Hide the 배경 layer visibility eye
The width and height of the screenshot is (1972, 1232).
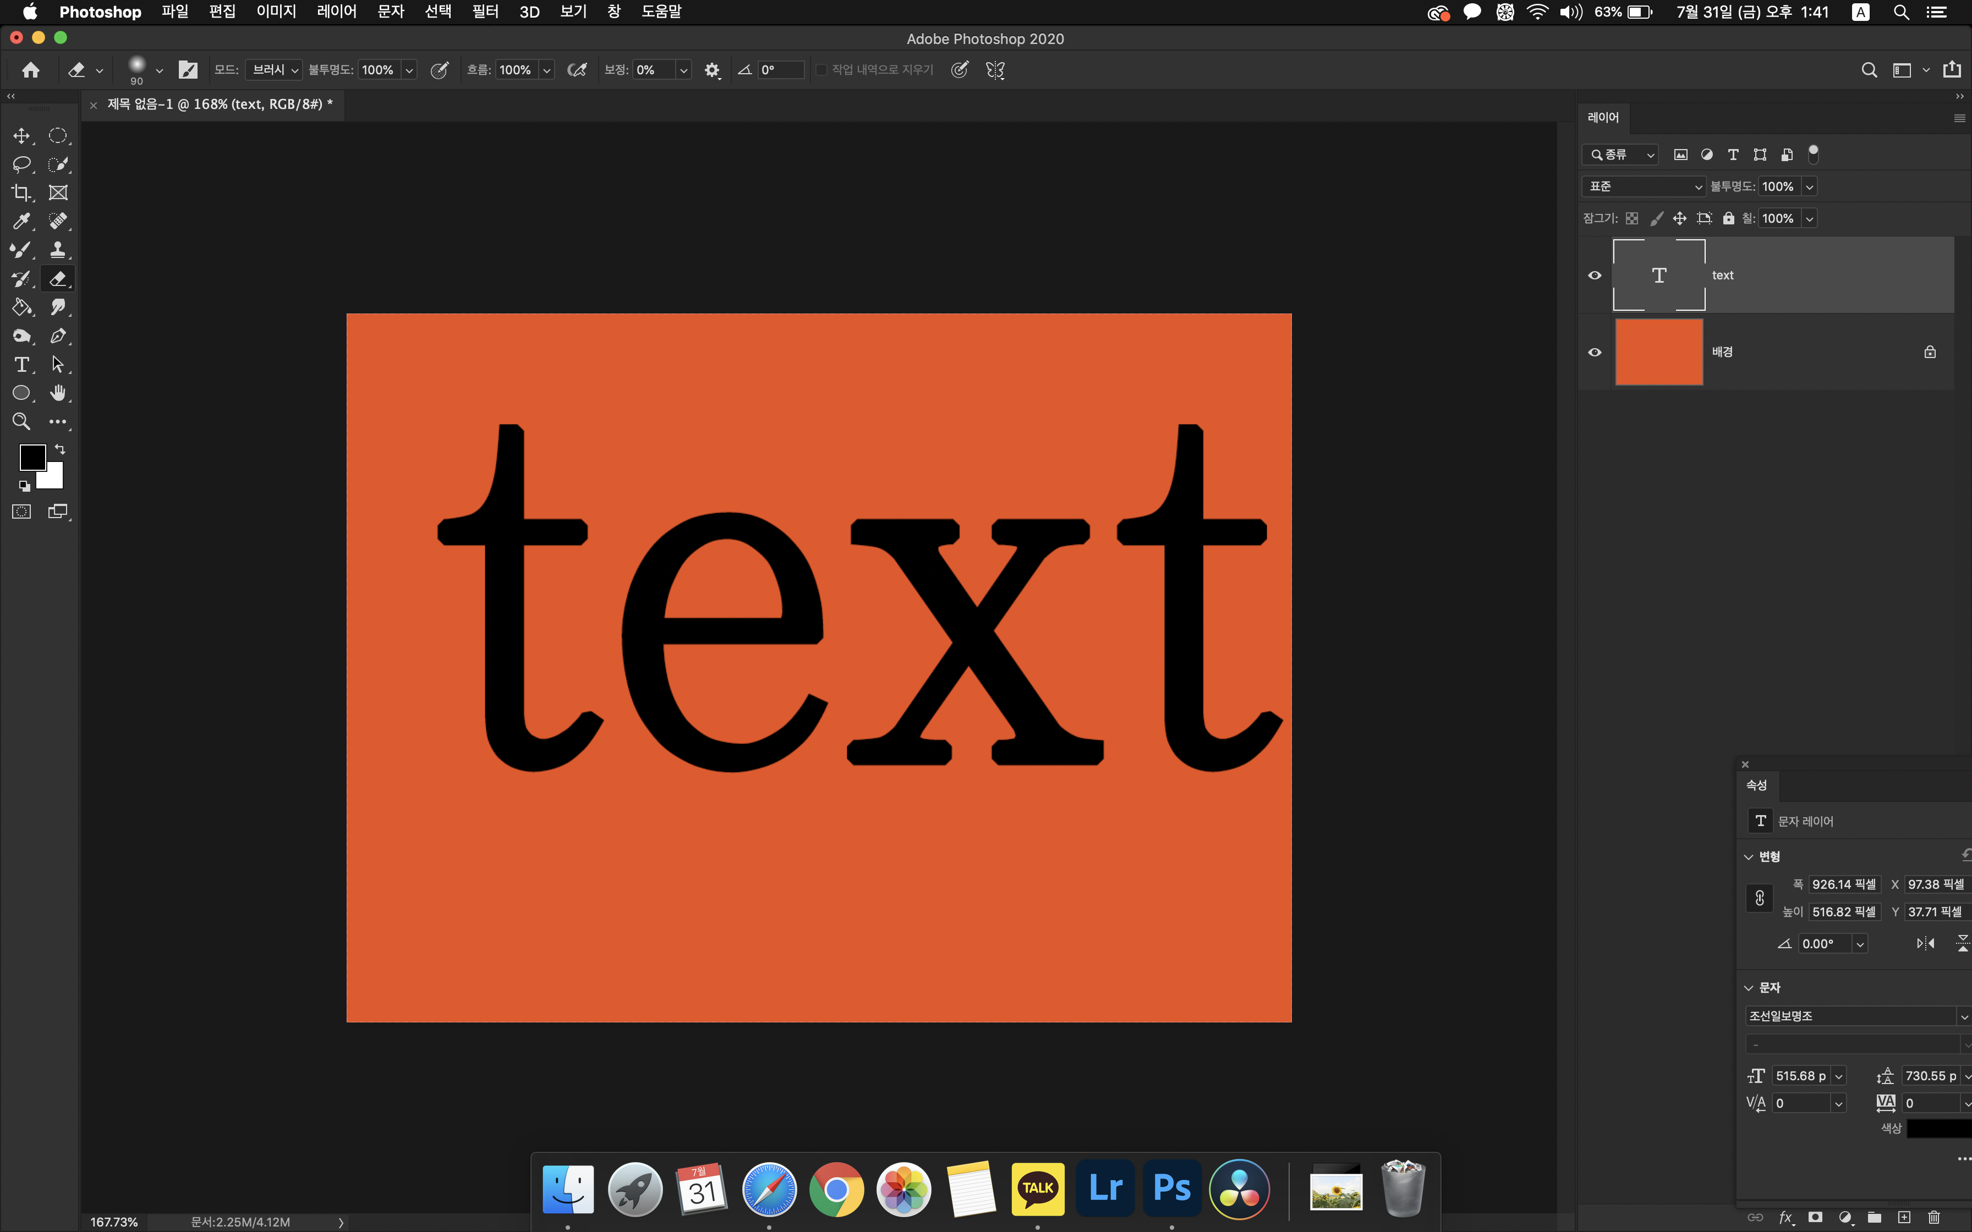coord(1595,352)
